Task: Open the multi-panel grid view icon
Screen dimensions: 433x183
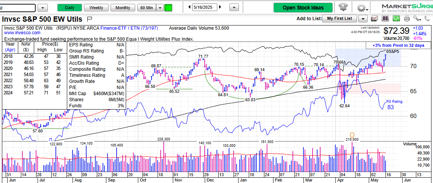Action: (385, 19)
